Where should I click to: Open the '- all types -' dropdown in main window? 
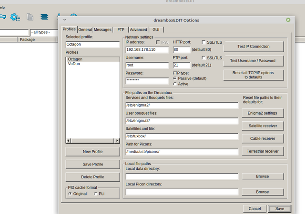point(44,32)
